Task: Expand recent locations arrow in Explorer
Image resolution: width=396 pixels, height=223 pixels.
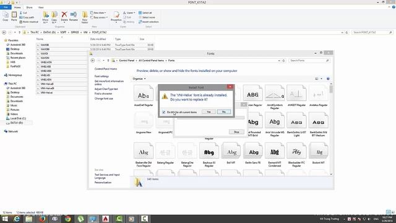Action: tap(15, 32)
